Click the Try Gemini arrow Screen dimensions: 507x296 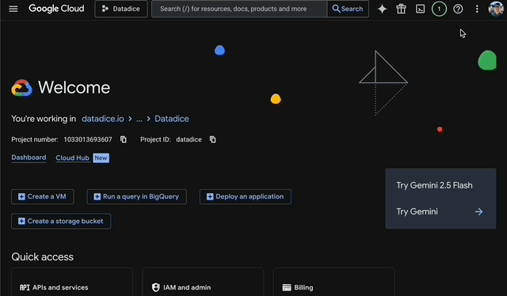(478, 211)
